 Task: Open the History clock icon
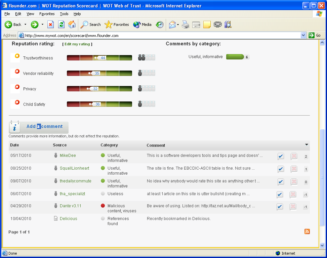160,25
